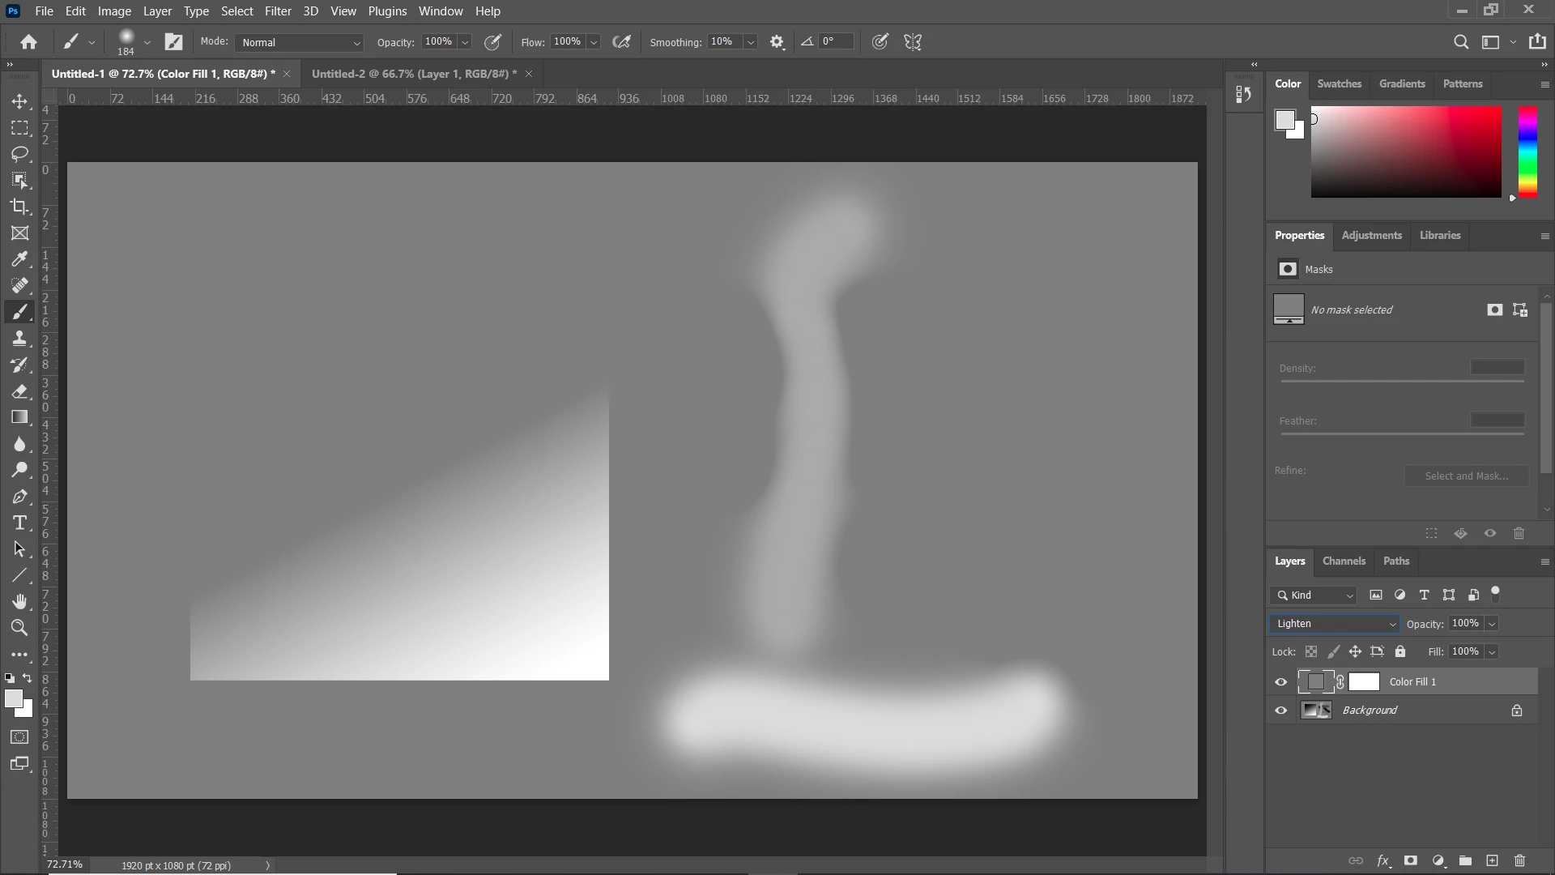1555x875 pixels.
Task: Toggle lock all for layer
Action: click(1400, 651)
